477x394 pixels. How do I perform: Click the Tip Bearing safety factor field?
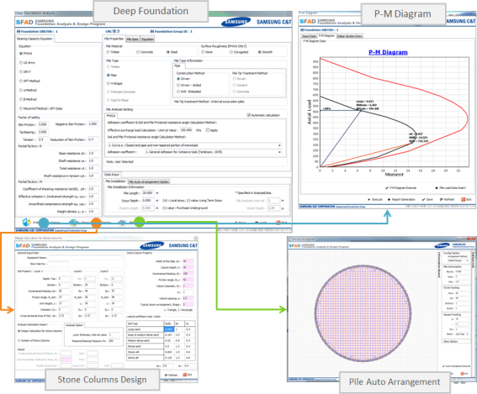tap(43, 132)
